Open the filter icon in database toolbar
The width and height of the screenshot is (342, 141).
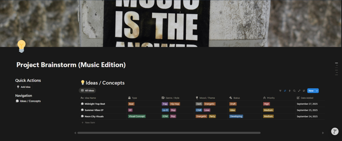click(x=280, y=91)
